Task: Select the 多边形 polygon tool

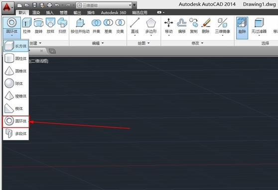Action: [151, 26]
